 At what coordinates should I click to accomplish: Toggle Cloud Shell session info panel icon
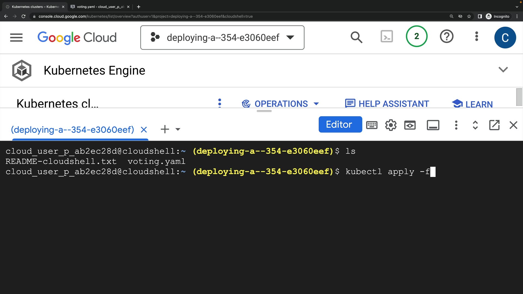(x=433, y=125)
